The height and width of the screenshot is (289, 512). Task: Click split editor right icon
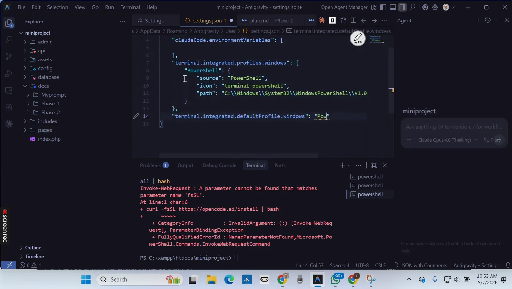point(353,20)
